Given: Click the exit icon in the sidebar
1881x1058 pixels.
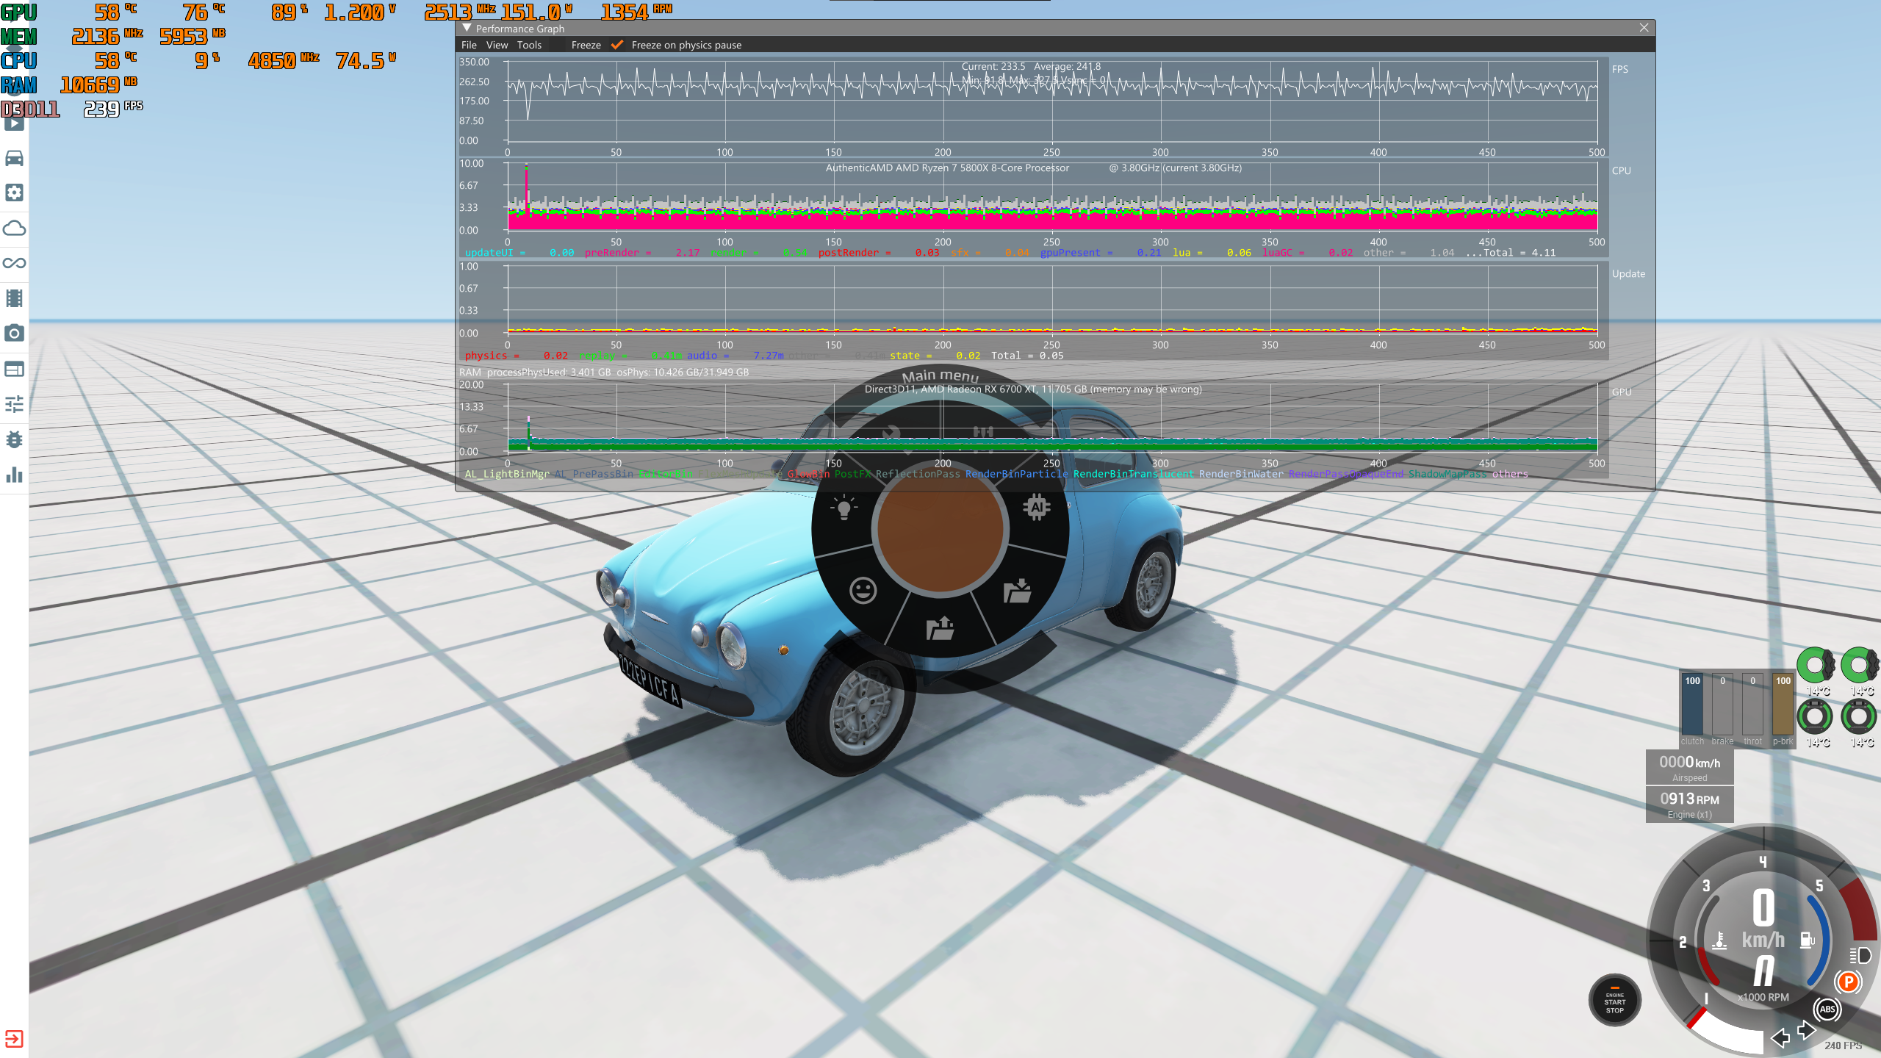Looking at the screenshot, I should 14,1039.
